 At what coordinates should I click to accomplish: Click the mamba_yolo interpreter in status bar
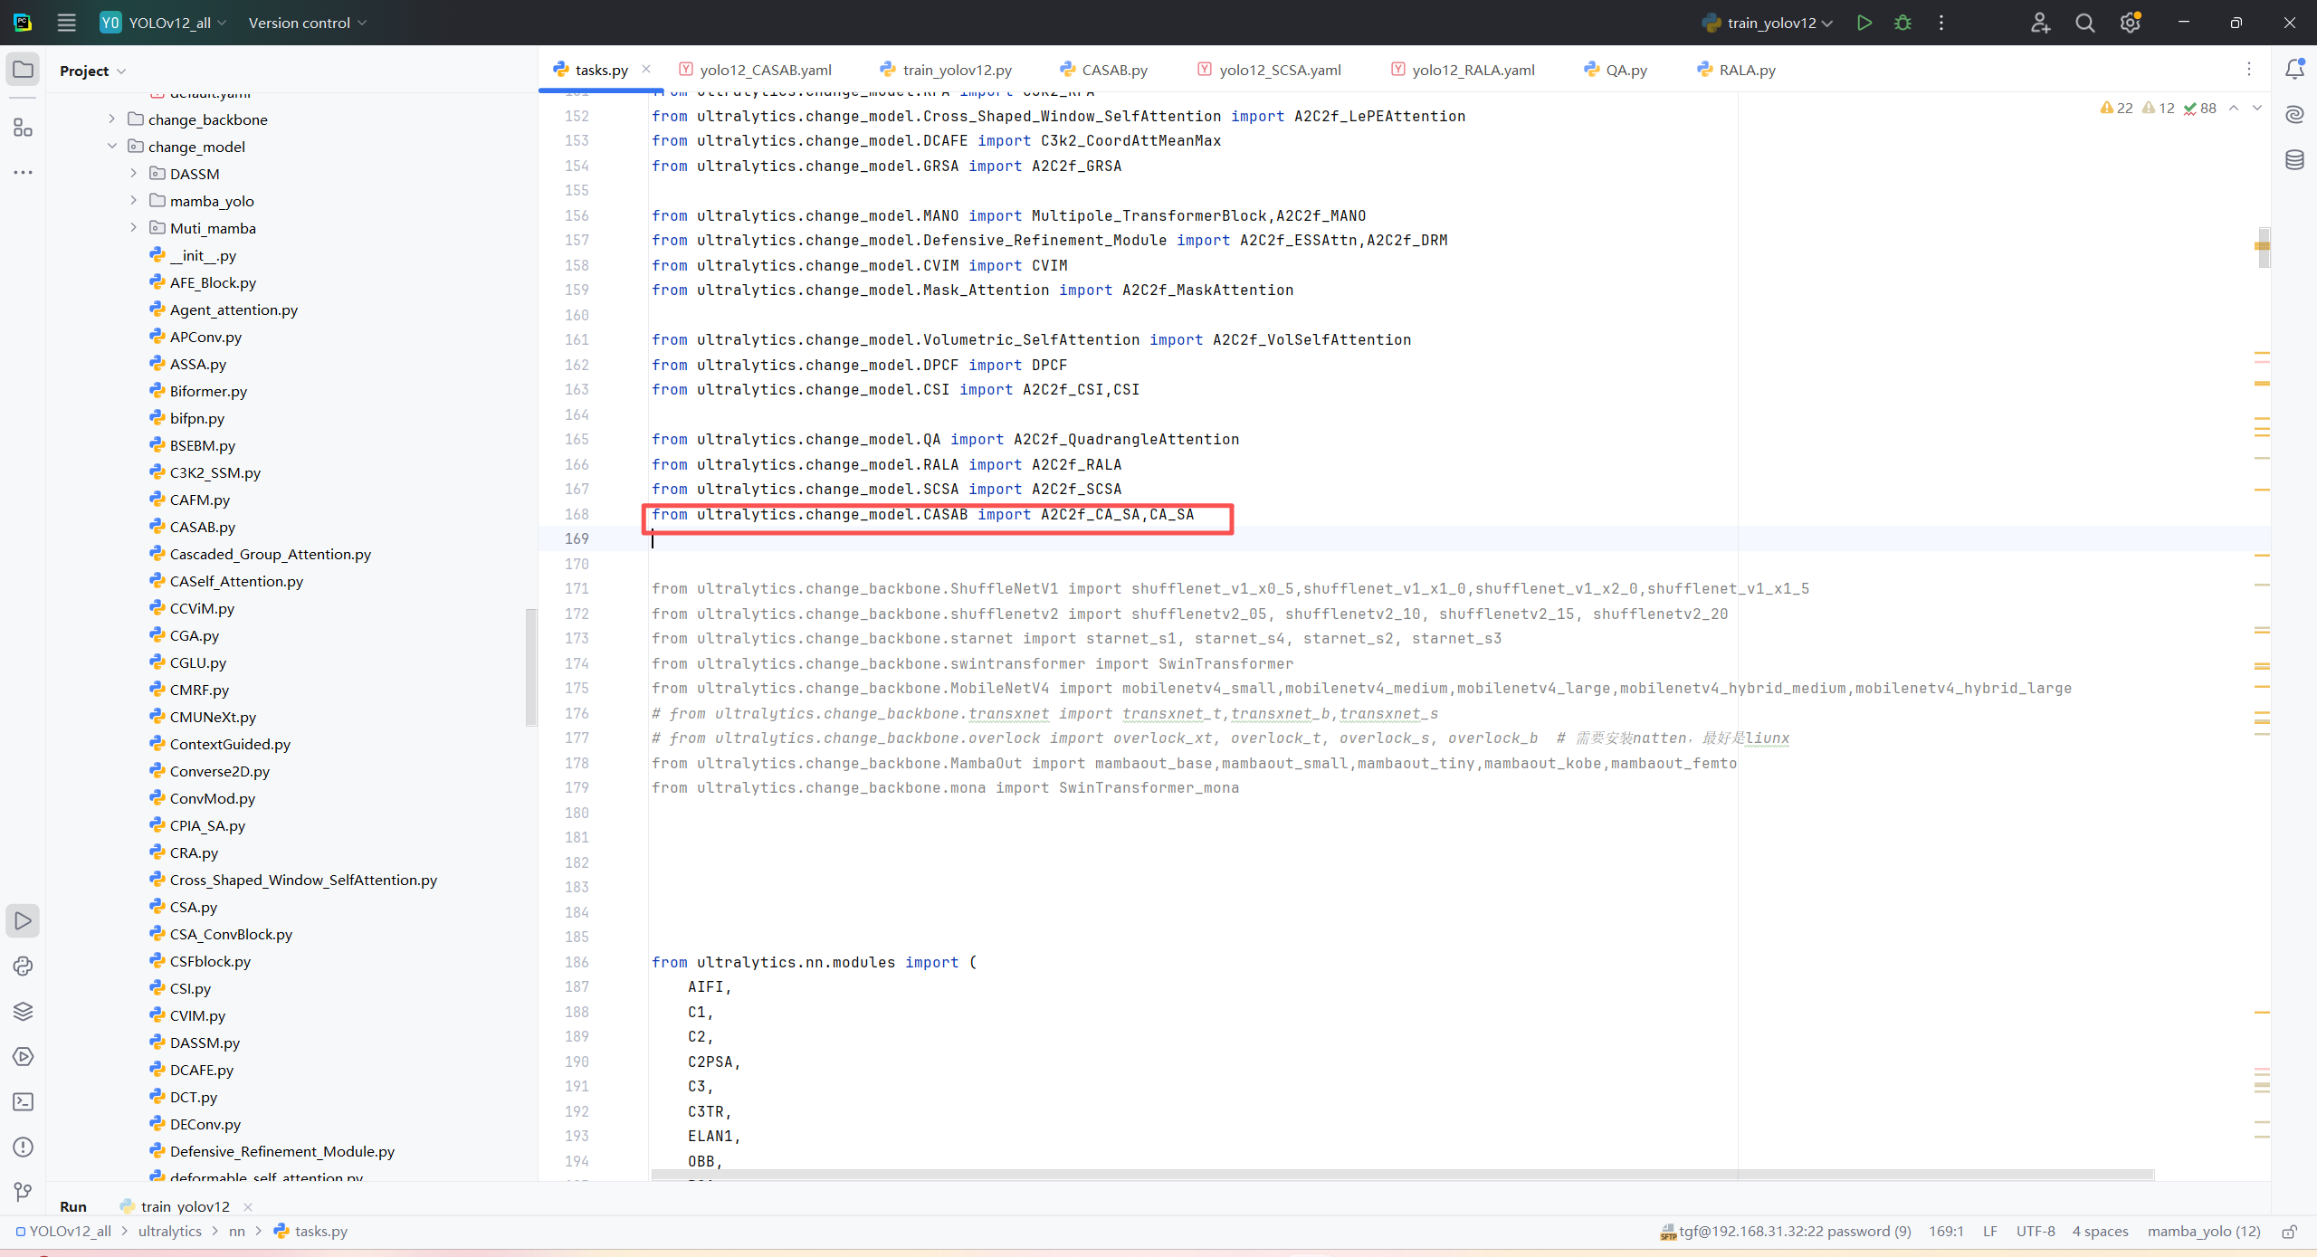pyautogui.click(x=2203, y=1231)
